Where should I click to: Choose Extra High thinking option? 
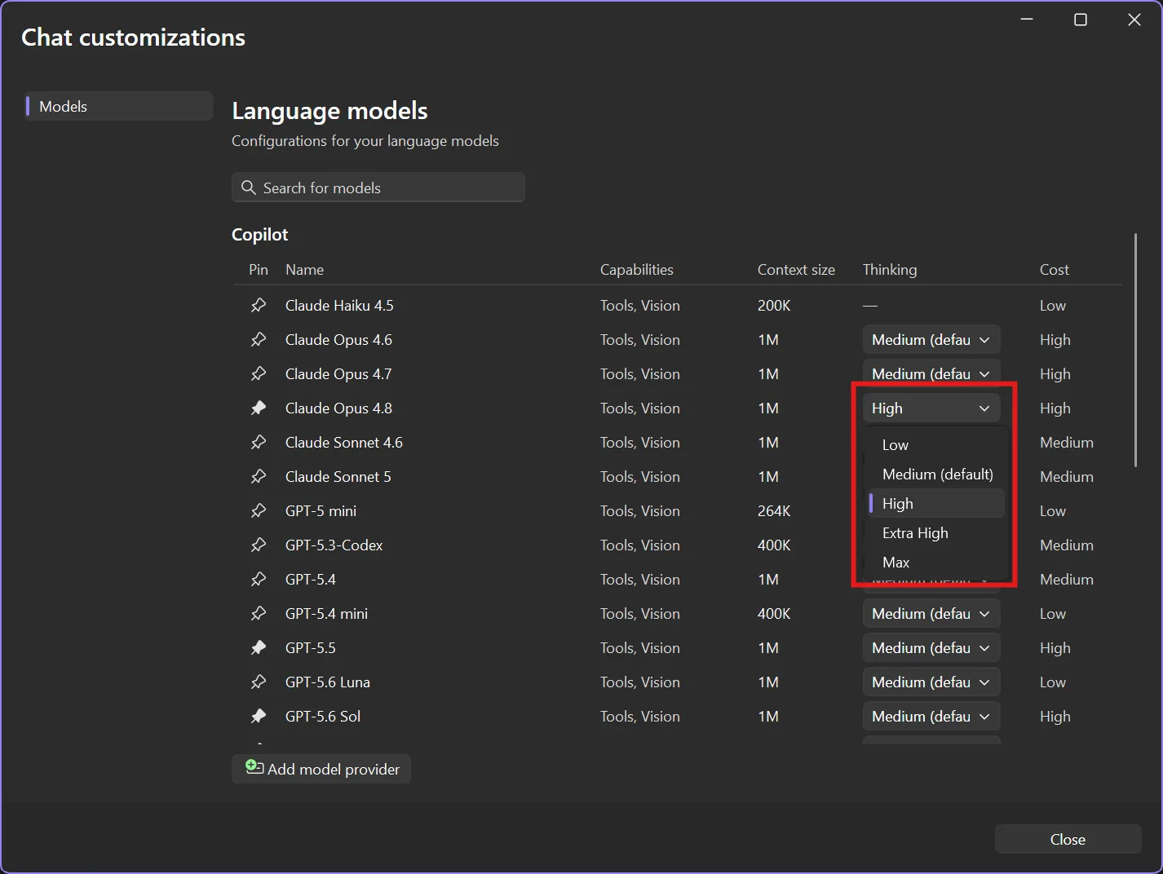click(x=936, y=533)
